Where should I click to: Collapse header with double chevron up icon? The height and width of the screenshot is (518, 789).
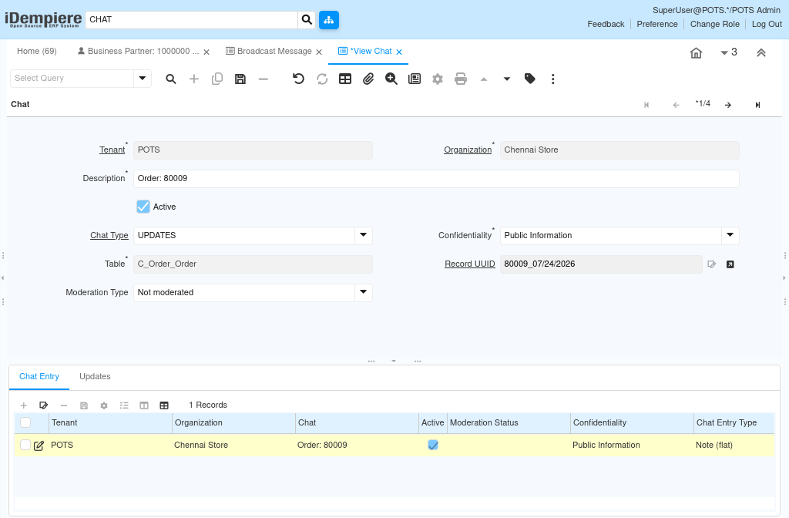click(760, 53)
